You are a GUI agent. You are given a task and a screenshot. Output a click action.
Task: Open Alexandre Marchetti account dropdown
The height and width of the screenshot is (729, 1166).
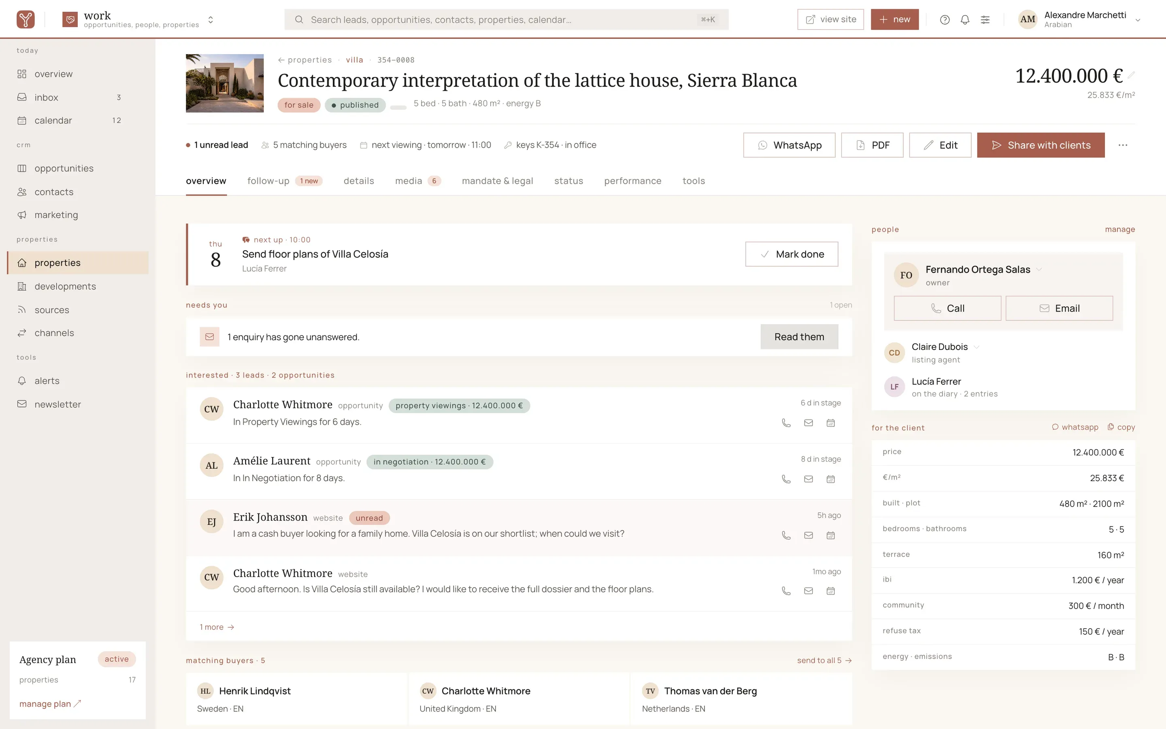pyautogui.click(x=1138, y=20)
